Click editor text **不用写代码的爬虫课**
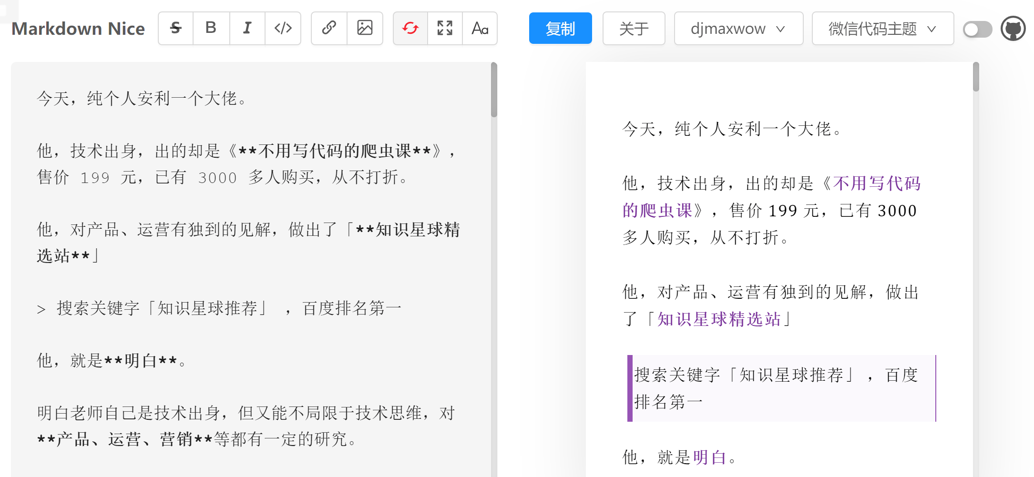The height and width of the screenshot is (477, 1034). pyautogui.click(x=335, y=151)
